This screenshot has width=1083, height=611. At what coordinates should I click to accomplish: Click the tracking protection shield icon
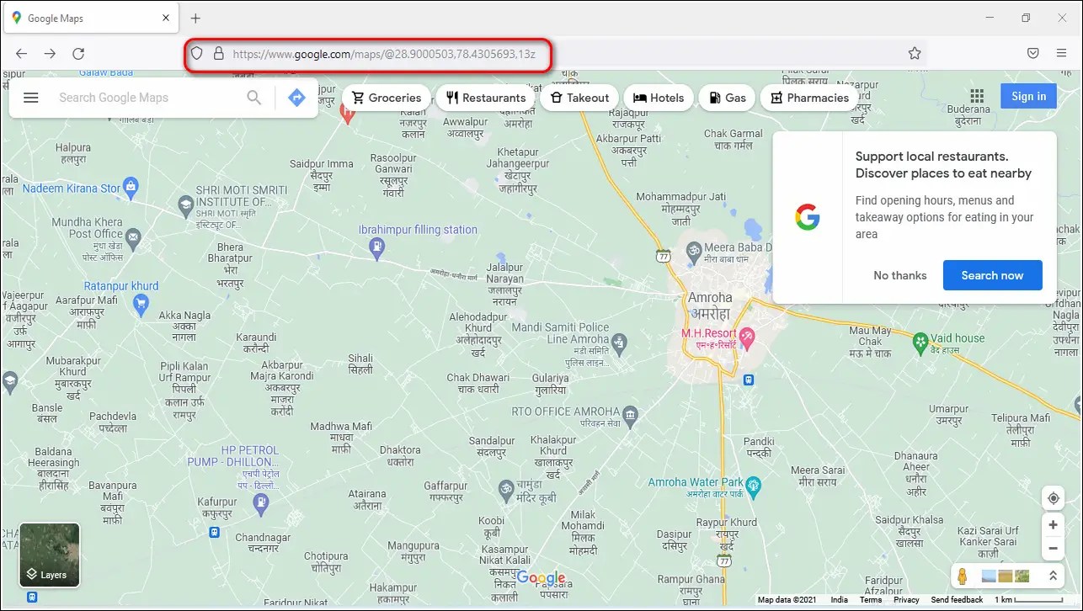coord(196,53)
